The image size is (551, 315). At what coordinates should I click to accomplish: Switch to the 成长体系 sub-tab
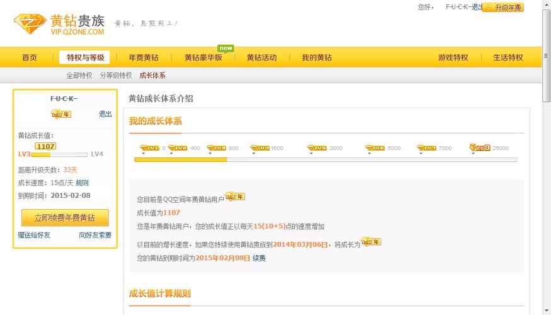coord(153,76)
